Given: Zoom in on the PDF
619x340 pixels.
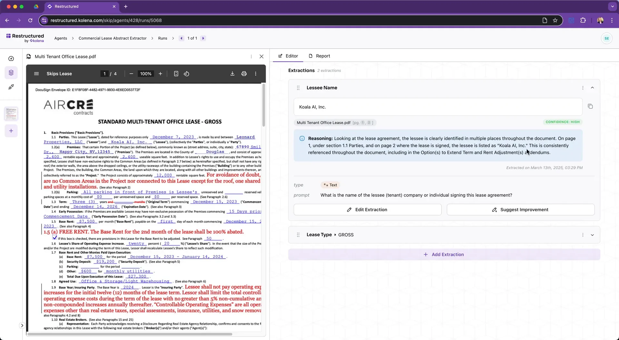Looking at the screenshot, I should (160, 74).
